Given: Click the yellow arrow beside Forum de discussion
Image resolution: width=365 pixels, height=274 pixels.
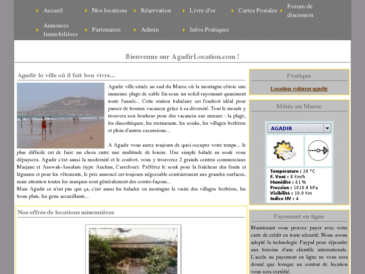Looking at the screenshot, I should [282, 11].
